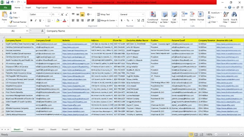
Task: Click Decrease Indent icon
Action: tap(88, 20)
